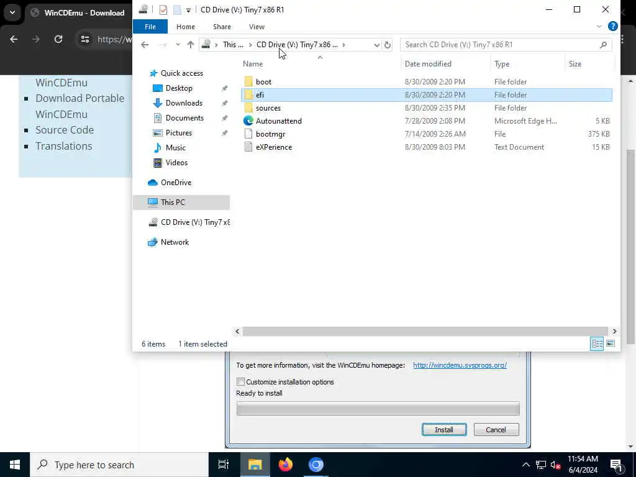Open Chrome tab list dropdown

pos(12,12)
